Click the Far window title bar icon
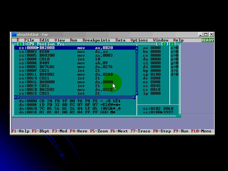This screenshot has width=228, height=171. [14, 35]
